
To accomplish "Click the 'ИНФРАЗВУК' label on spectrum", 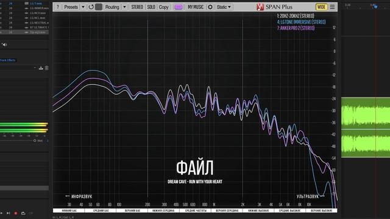I will pos(82,196).
